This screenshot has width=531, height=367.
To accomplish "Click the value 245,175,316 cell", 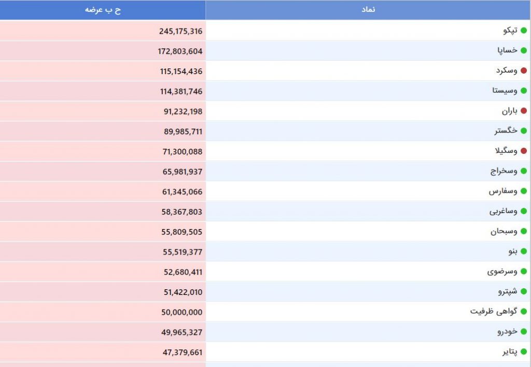I will coord(103,31).
